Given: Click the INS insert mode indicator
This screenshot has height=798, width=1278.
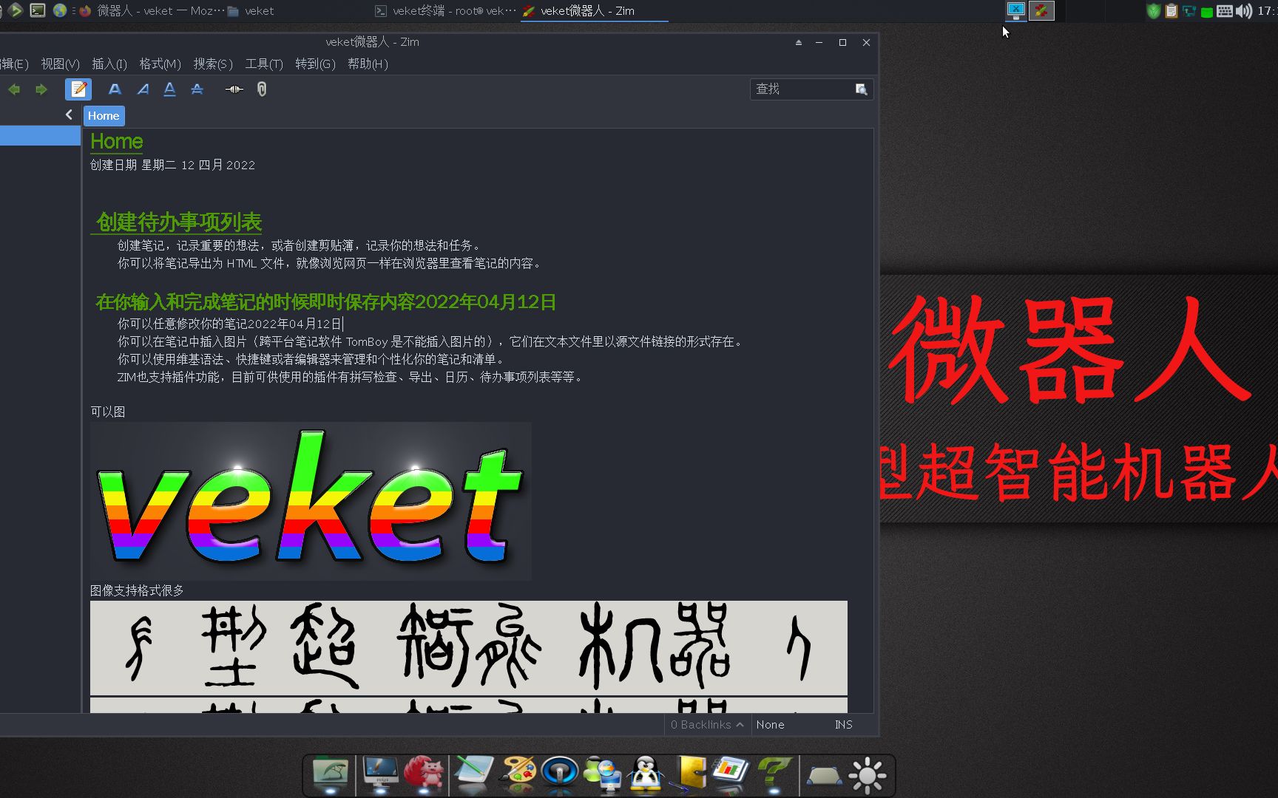Looking at the screenshot, I should point(844,725).
